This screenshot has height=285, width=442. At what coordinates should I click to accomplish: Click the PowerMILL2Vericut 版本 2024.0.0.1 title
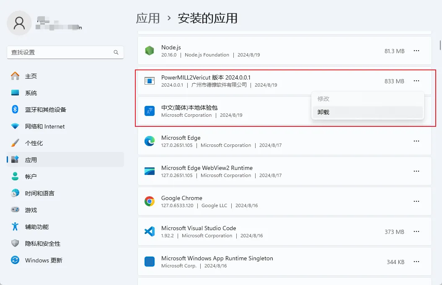[x=206, y=77]
